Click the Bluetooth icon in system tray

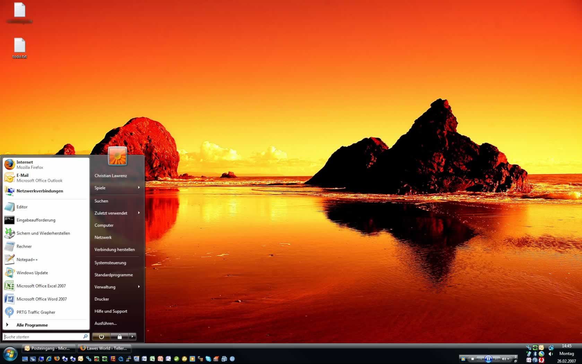[535, 354]
